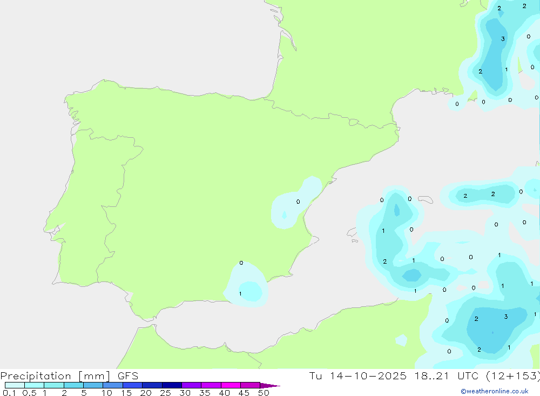The width and height of the screenshot is (540, 396).
Task: Click the "18..21 UTC" time range text
Action: tap(447, 375)
